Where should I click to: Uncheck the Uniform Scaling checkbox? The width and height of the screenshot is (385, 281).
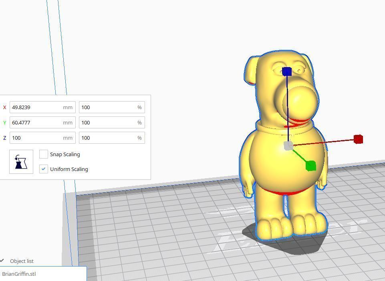(43, 169)
